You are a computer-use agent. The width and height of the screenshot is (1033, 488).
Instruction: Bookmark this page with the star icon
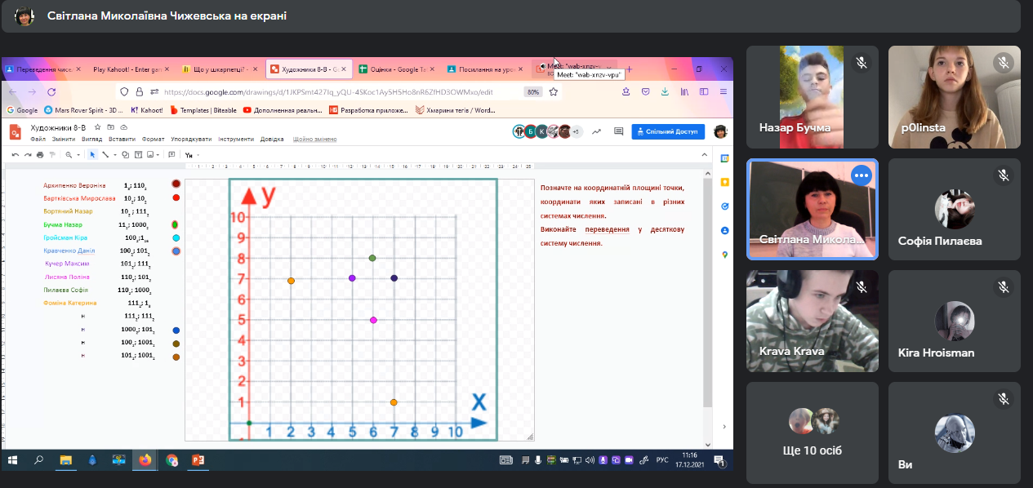pyautogui.click(x=554, y=92)
